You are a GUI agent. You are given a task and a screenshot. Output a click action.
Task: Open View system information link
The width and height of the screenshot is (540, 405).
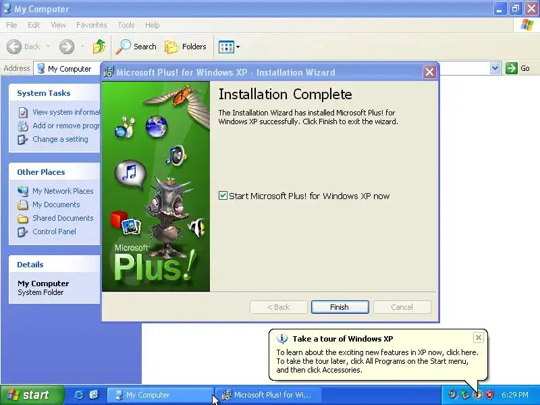[x=65, y=112]
